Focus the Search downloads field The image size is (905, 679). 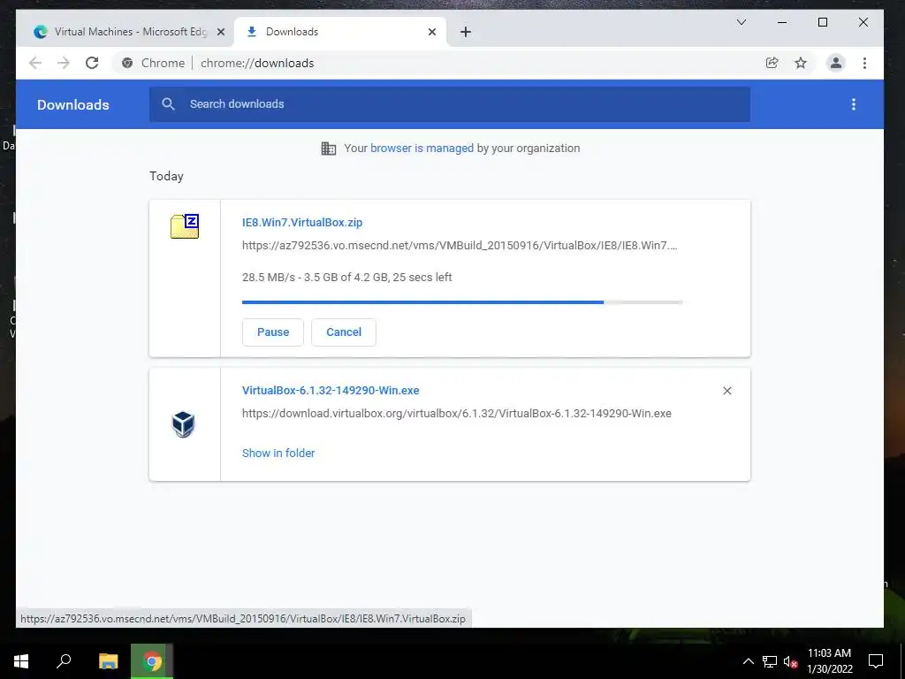tap(450, 104)
